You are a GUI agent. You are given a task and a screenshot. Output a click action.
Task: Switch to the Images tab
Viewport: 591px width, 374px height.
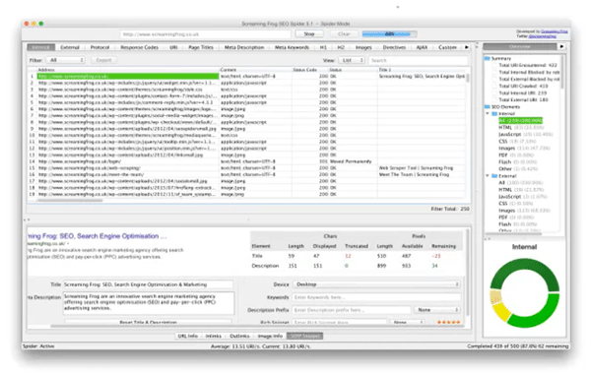363,47
